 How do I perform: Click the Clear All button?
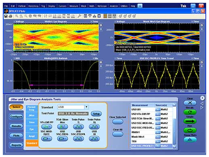pos(118,134)
